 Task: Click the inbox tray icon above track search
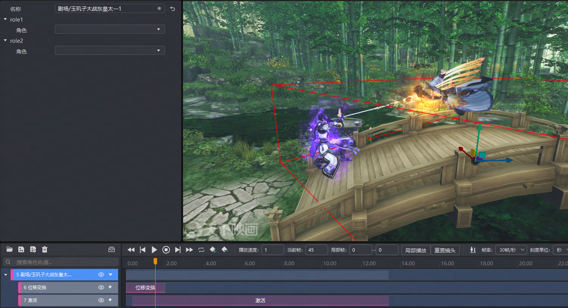112,249
